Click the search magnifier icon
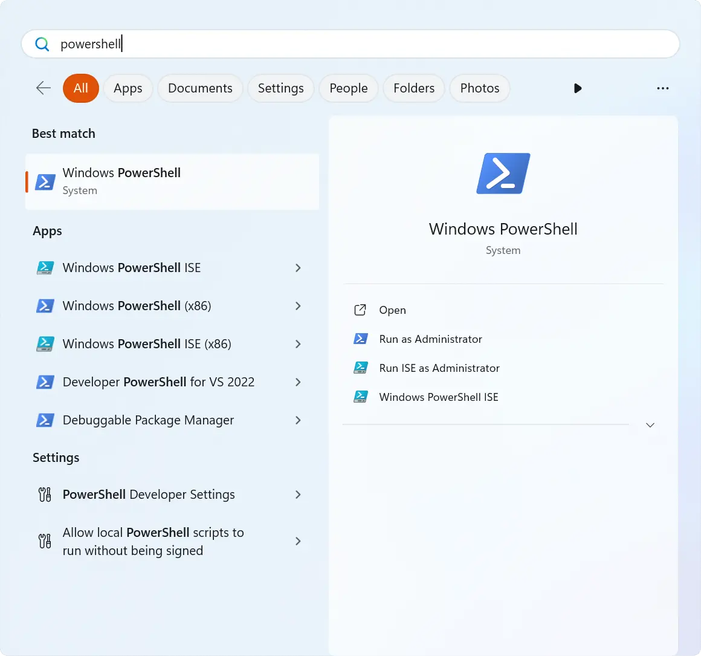The height and width of the screenshot is (656, 701). pos(42,44)
